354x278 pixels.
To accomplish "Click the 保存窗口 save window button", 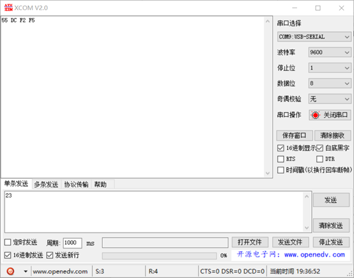I will (295, 135).
